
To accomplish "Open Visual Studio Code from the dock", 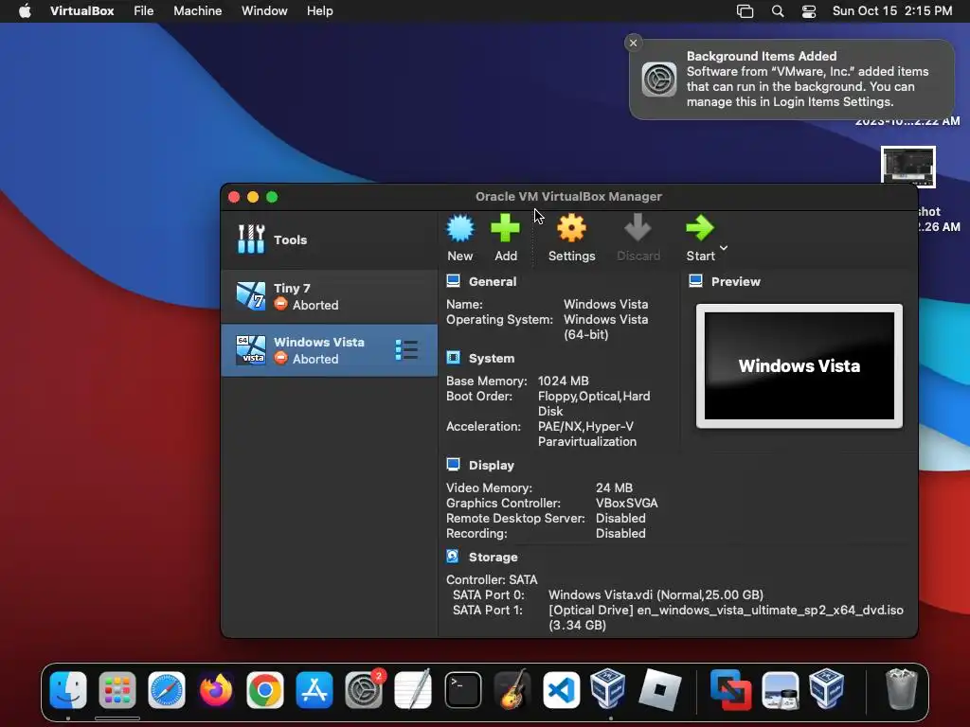I will [x=561, y=689].
